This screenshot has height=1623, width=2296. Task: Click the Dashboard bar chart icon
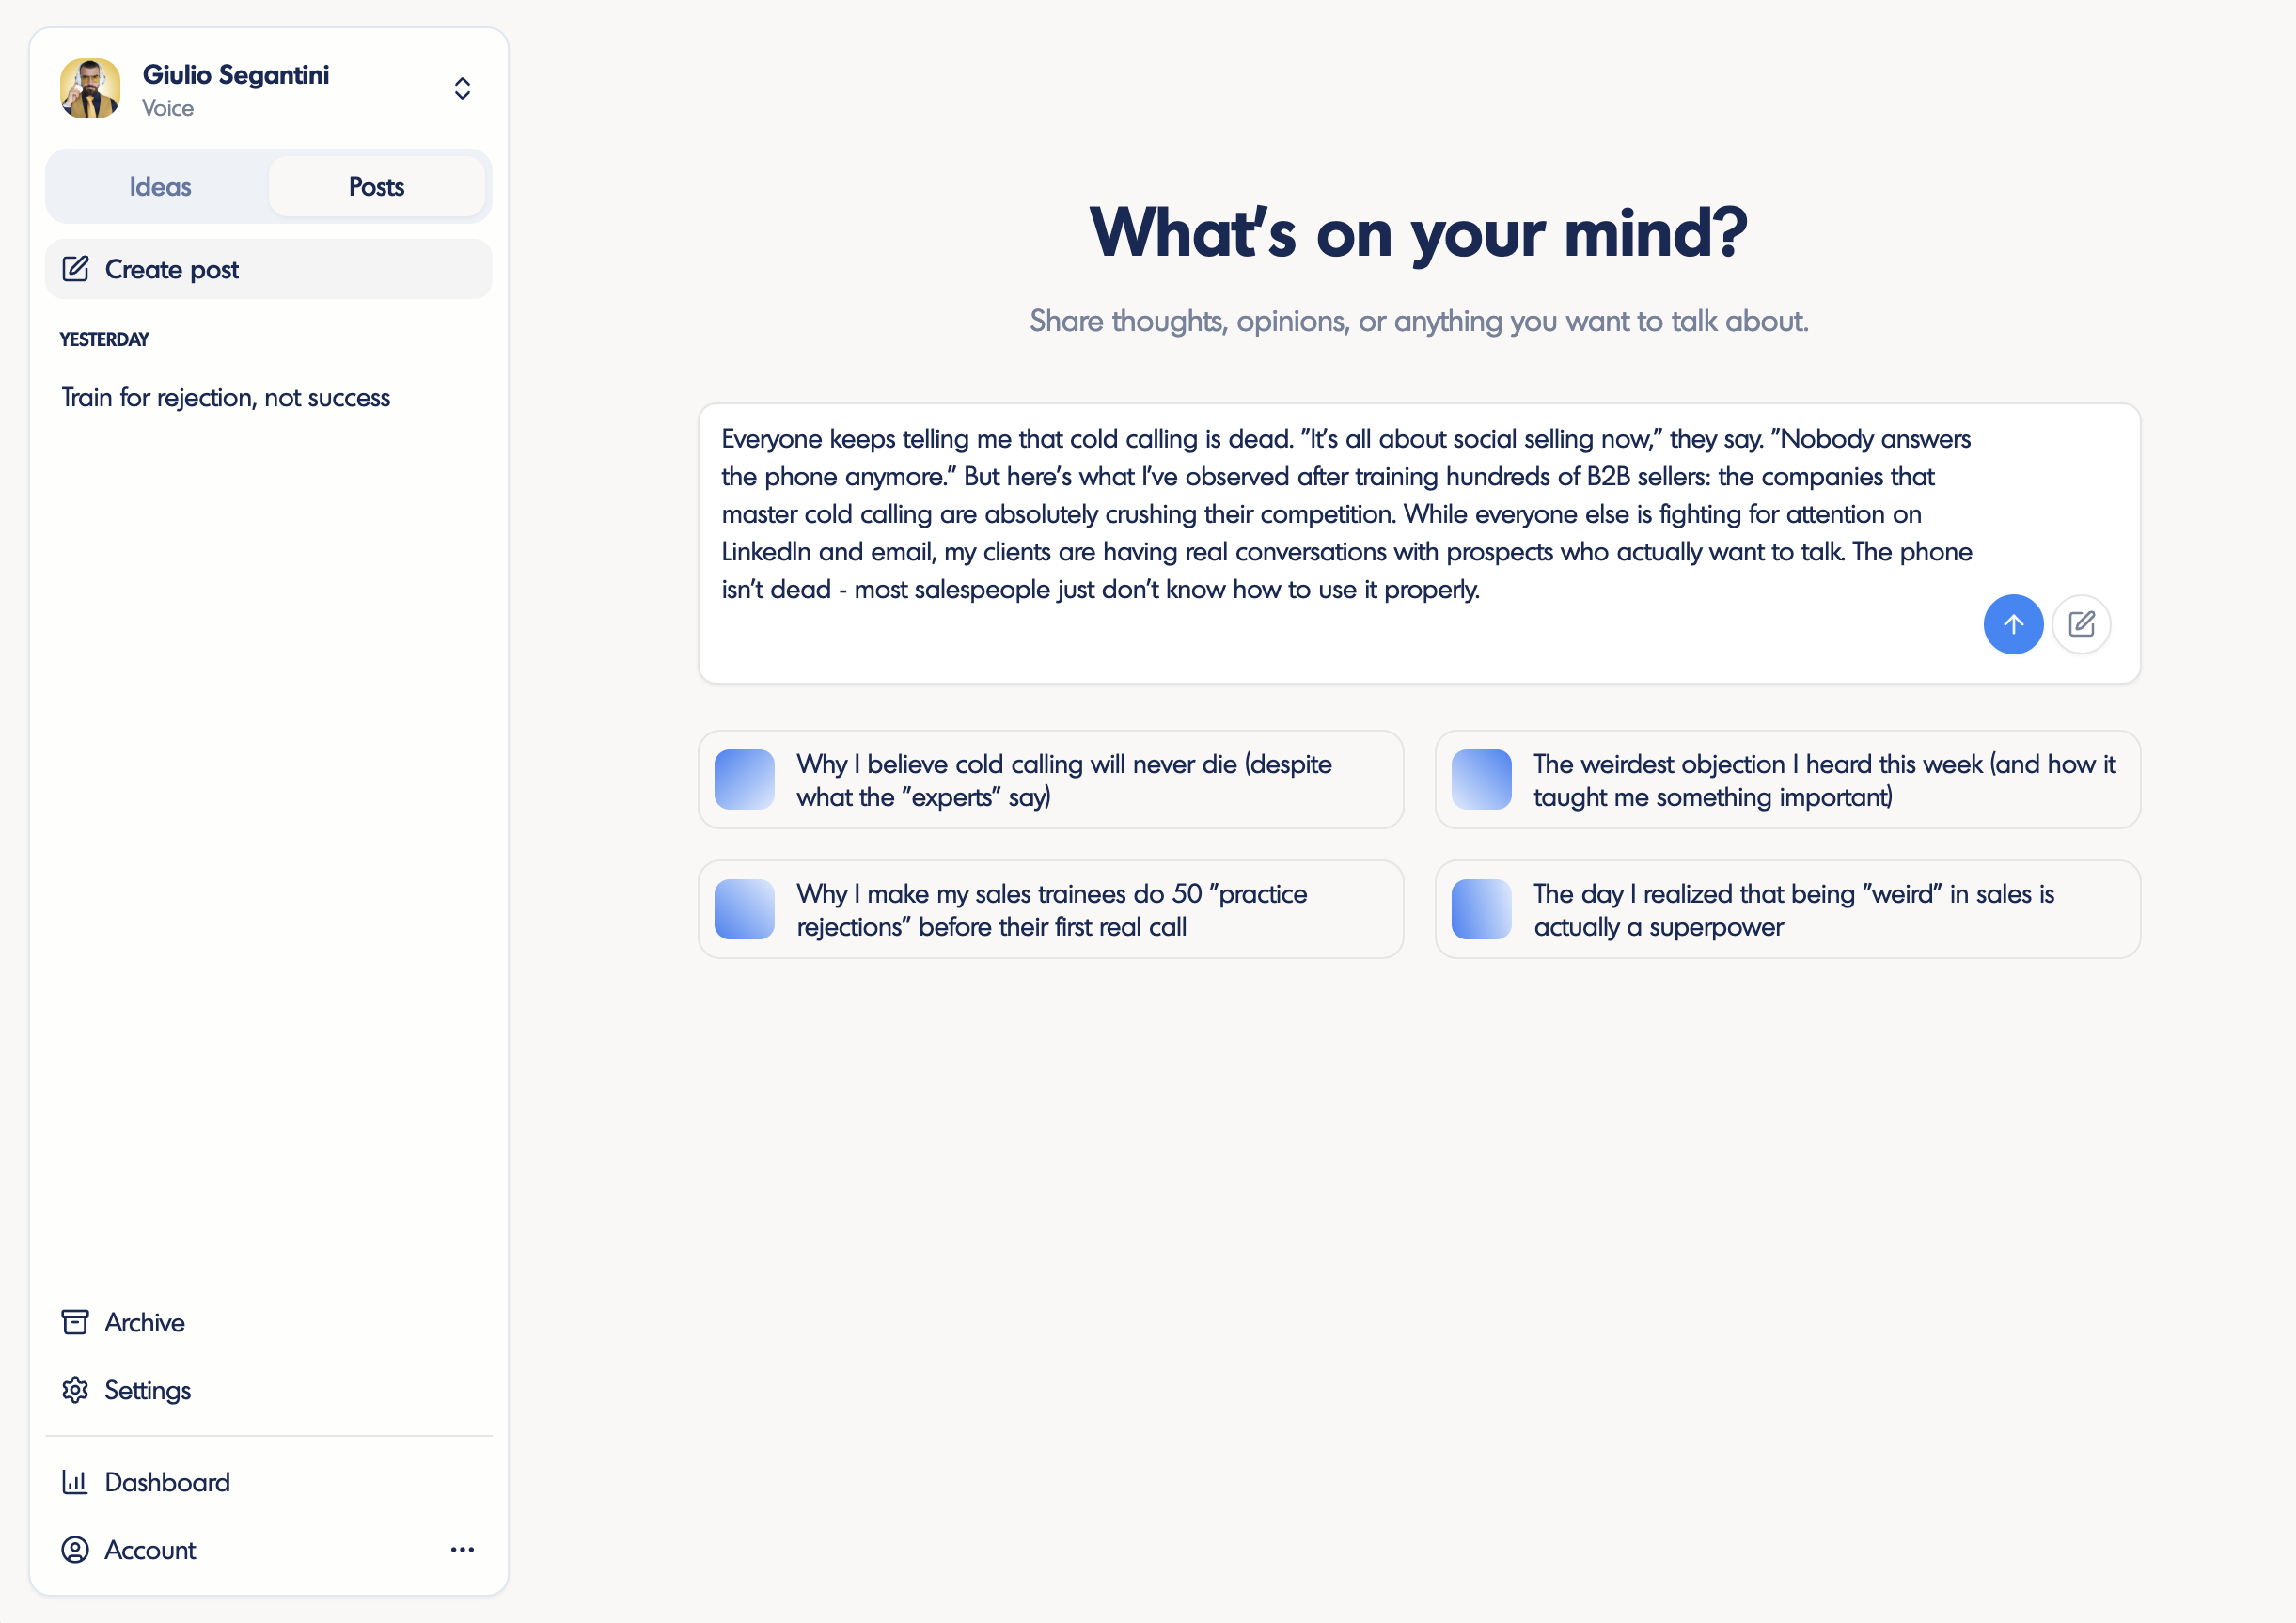click(75, 1482)
